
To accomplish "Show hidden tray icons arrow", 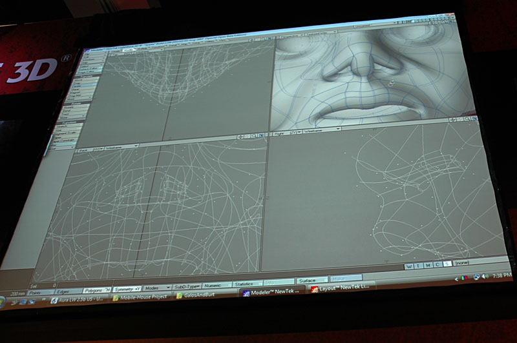I will 457,280.
